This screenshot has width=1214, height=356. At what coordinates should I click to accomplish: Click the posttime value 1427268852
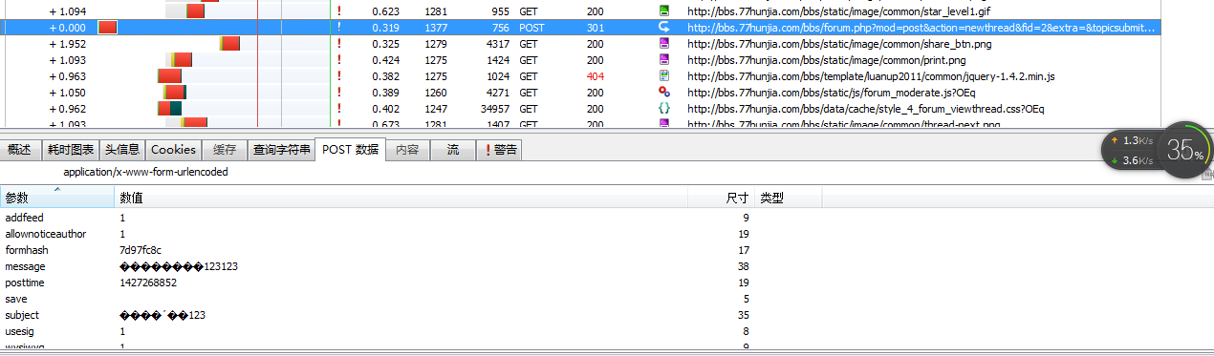click(148, 283)
